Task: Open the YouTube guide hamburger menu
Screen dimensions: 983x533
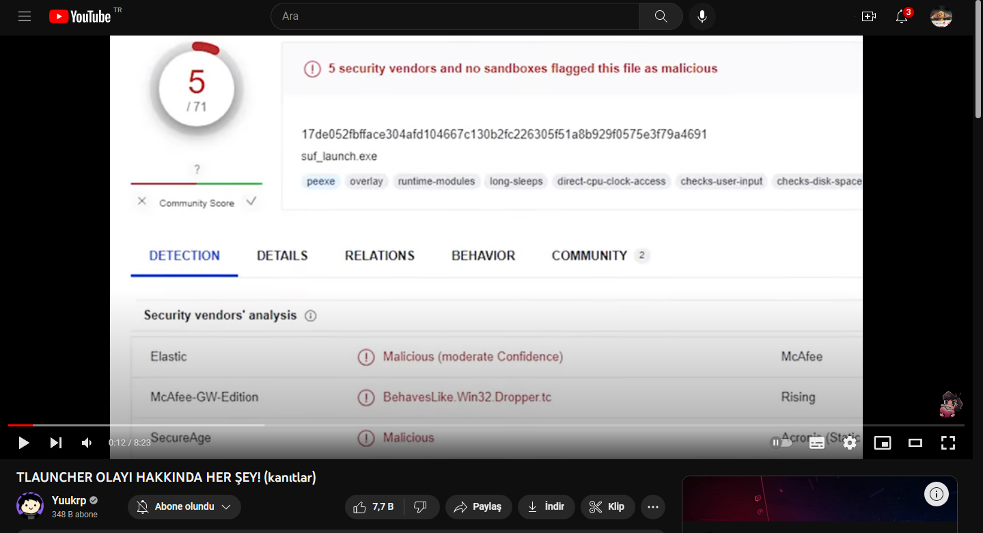Action: point(25,16)
